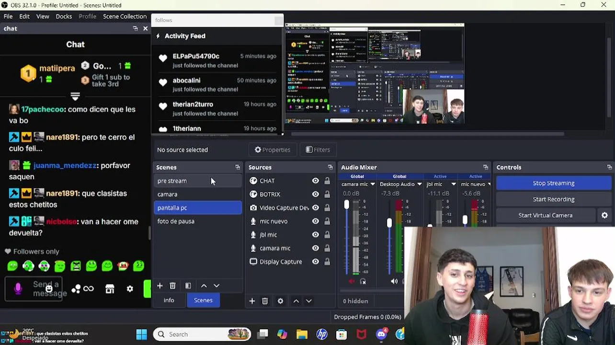615x345 pixels.
Task: Add a new scene with the plus icon
Action: click(160, 286)
